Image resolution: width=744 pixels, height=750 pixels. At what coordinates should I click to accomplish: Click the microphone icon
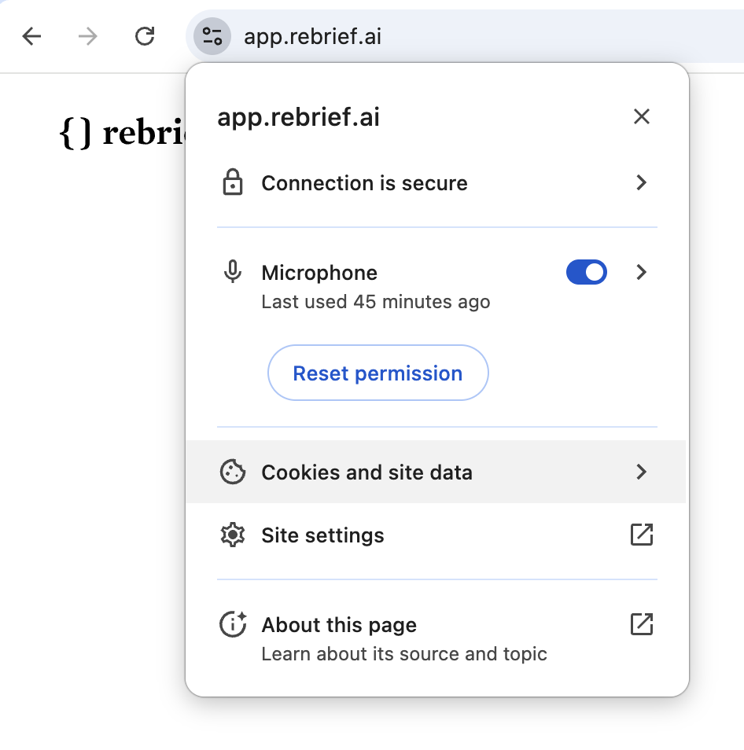233,273
